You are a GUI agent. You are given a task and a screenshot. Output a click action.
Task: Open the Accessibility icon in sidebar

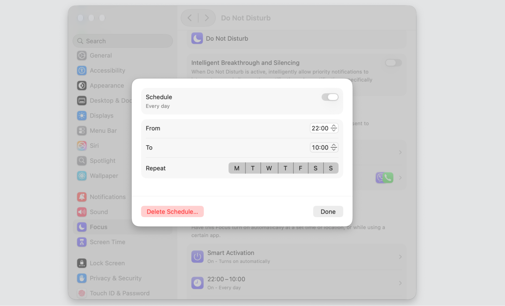coord(82,70)
